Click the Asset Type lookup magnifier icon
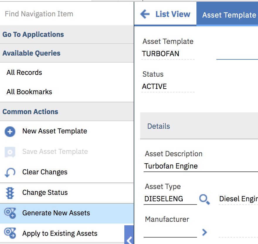 click(204, 200)
